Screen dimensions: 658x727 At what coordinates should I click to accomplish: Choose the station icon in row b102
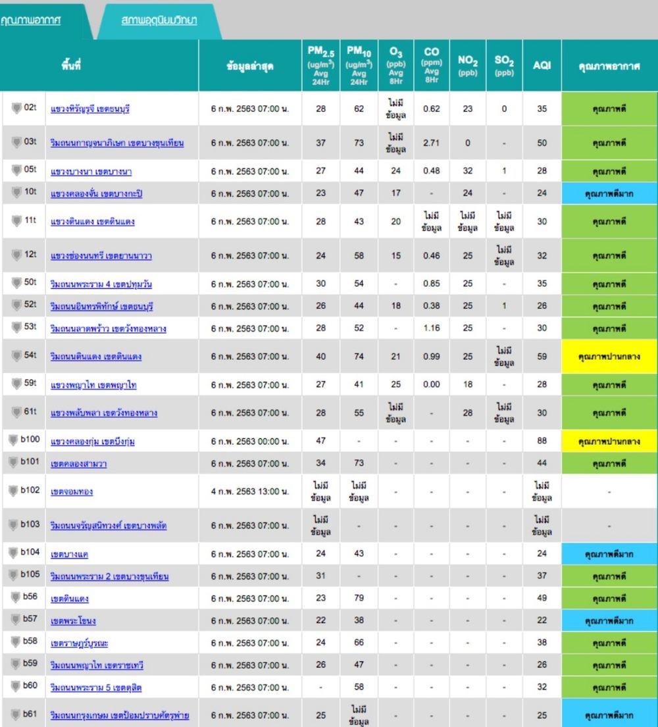(13, 491)
